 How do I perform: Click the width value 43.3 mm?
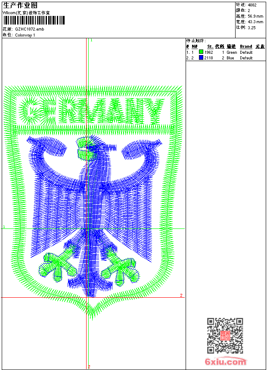255,22
